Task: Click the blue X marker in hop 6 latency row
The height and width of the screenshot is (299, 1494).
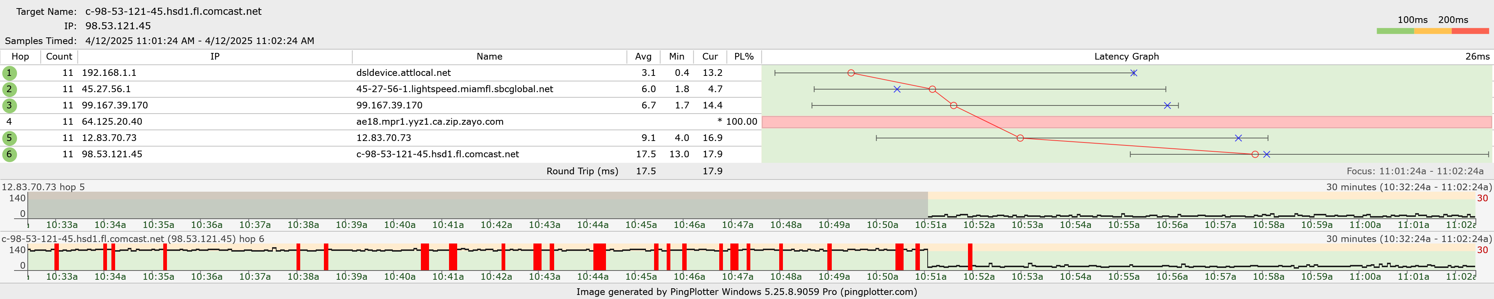Action: 1267,154
